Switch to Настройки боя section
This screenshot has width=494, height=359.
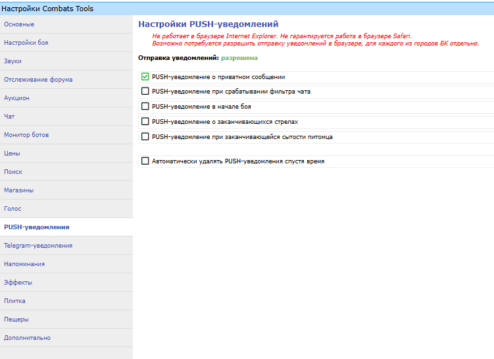pyautogui.click(x=26, y=43)
